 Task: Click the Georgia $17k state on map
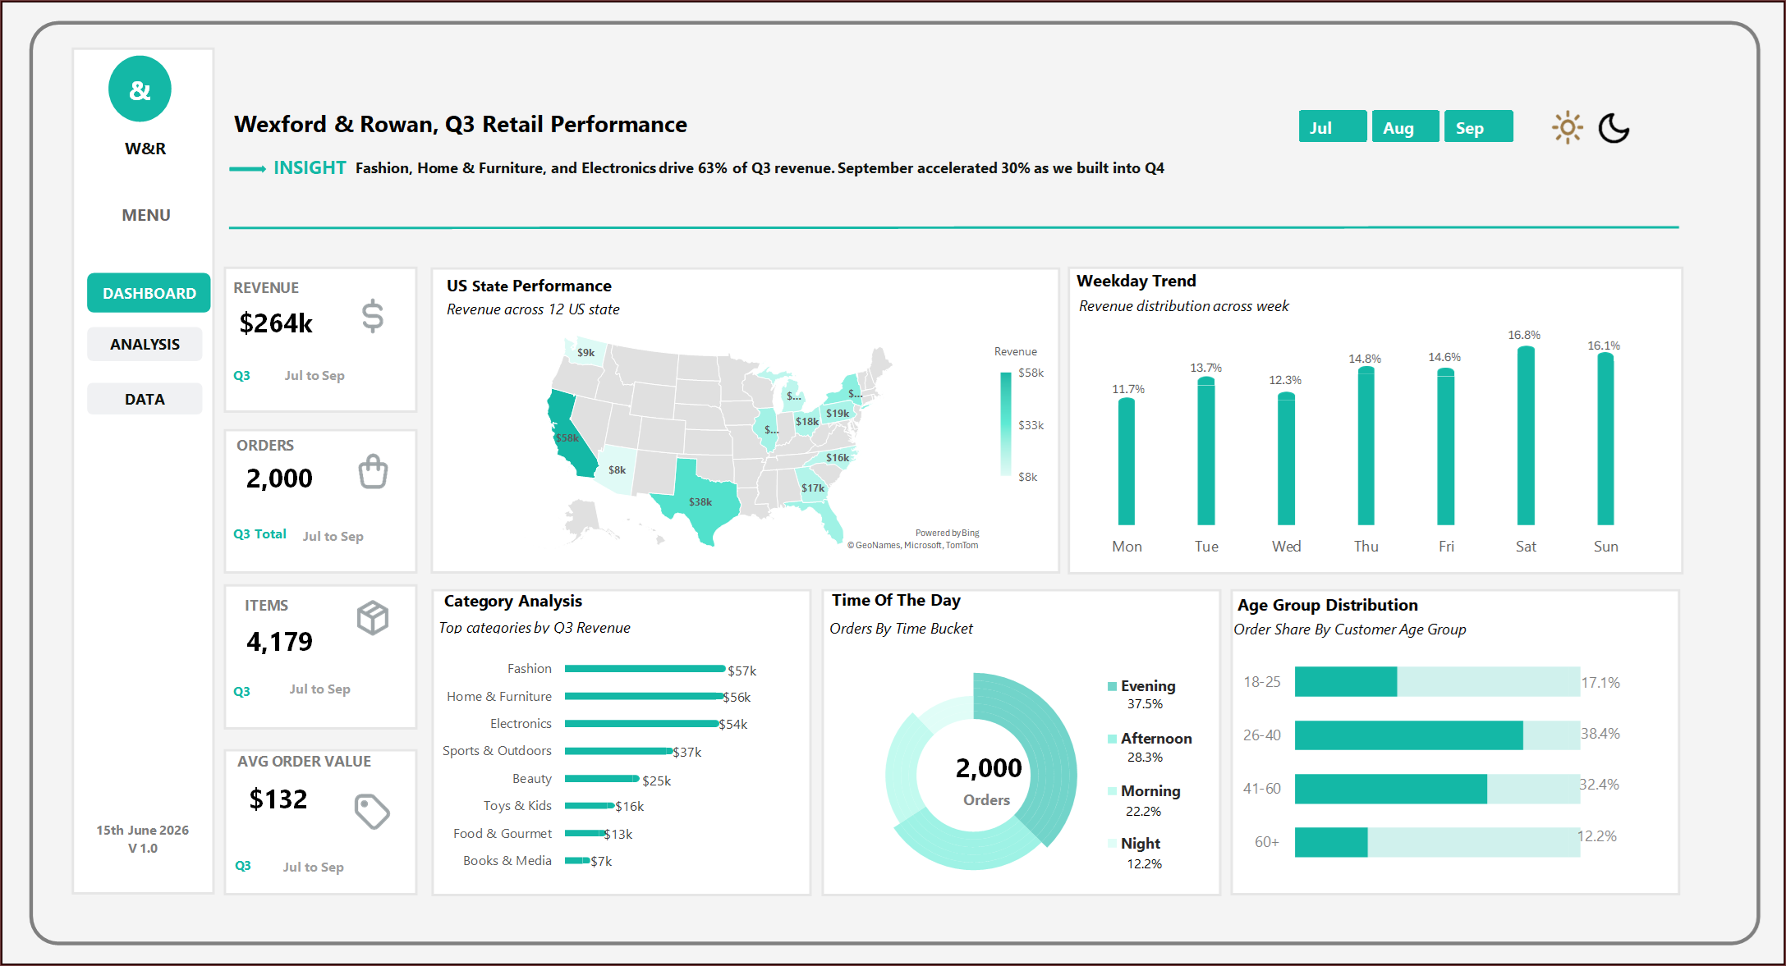click(x=812, y=488)
